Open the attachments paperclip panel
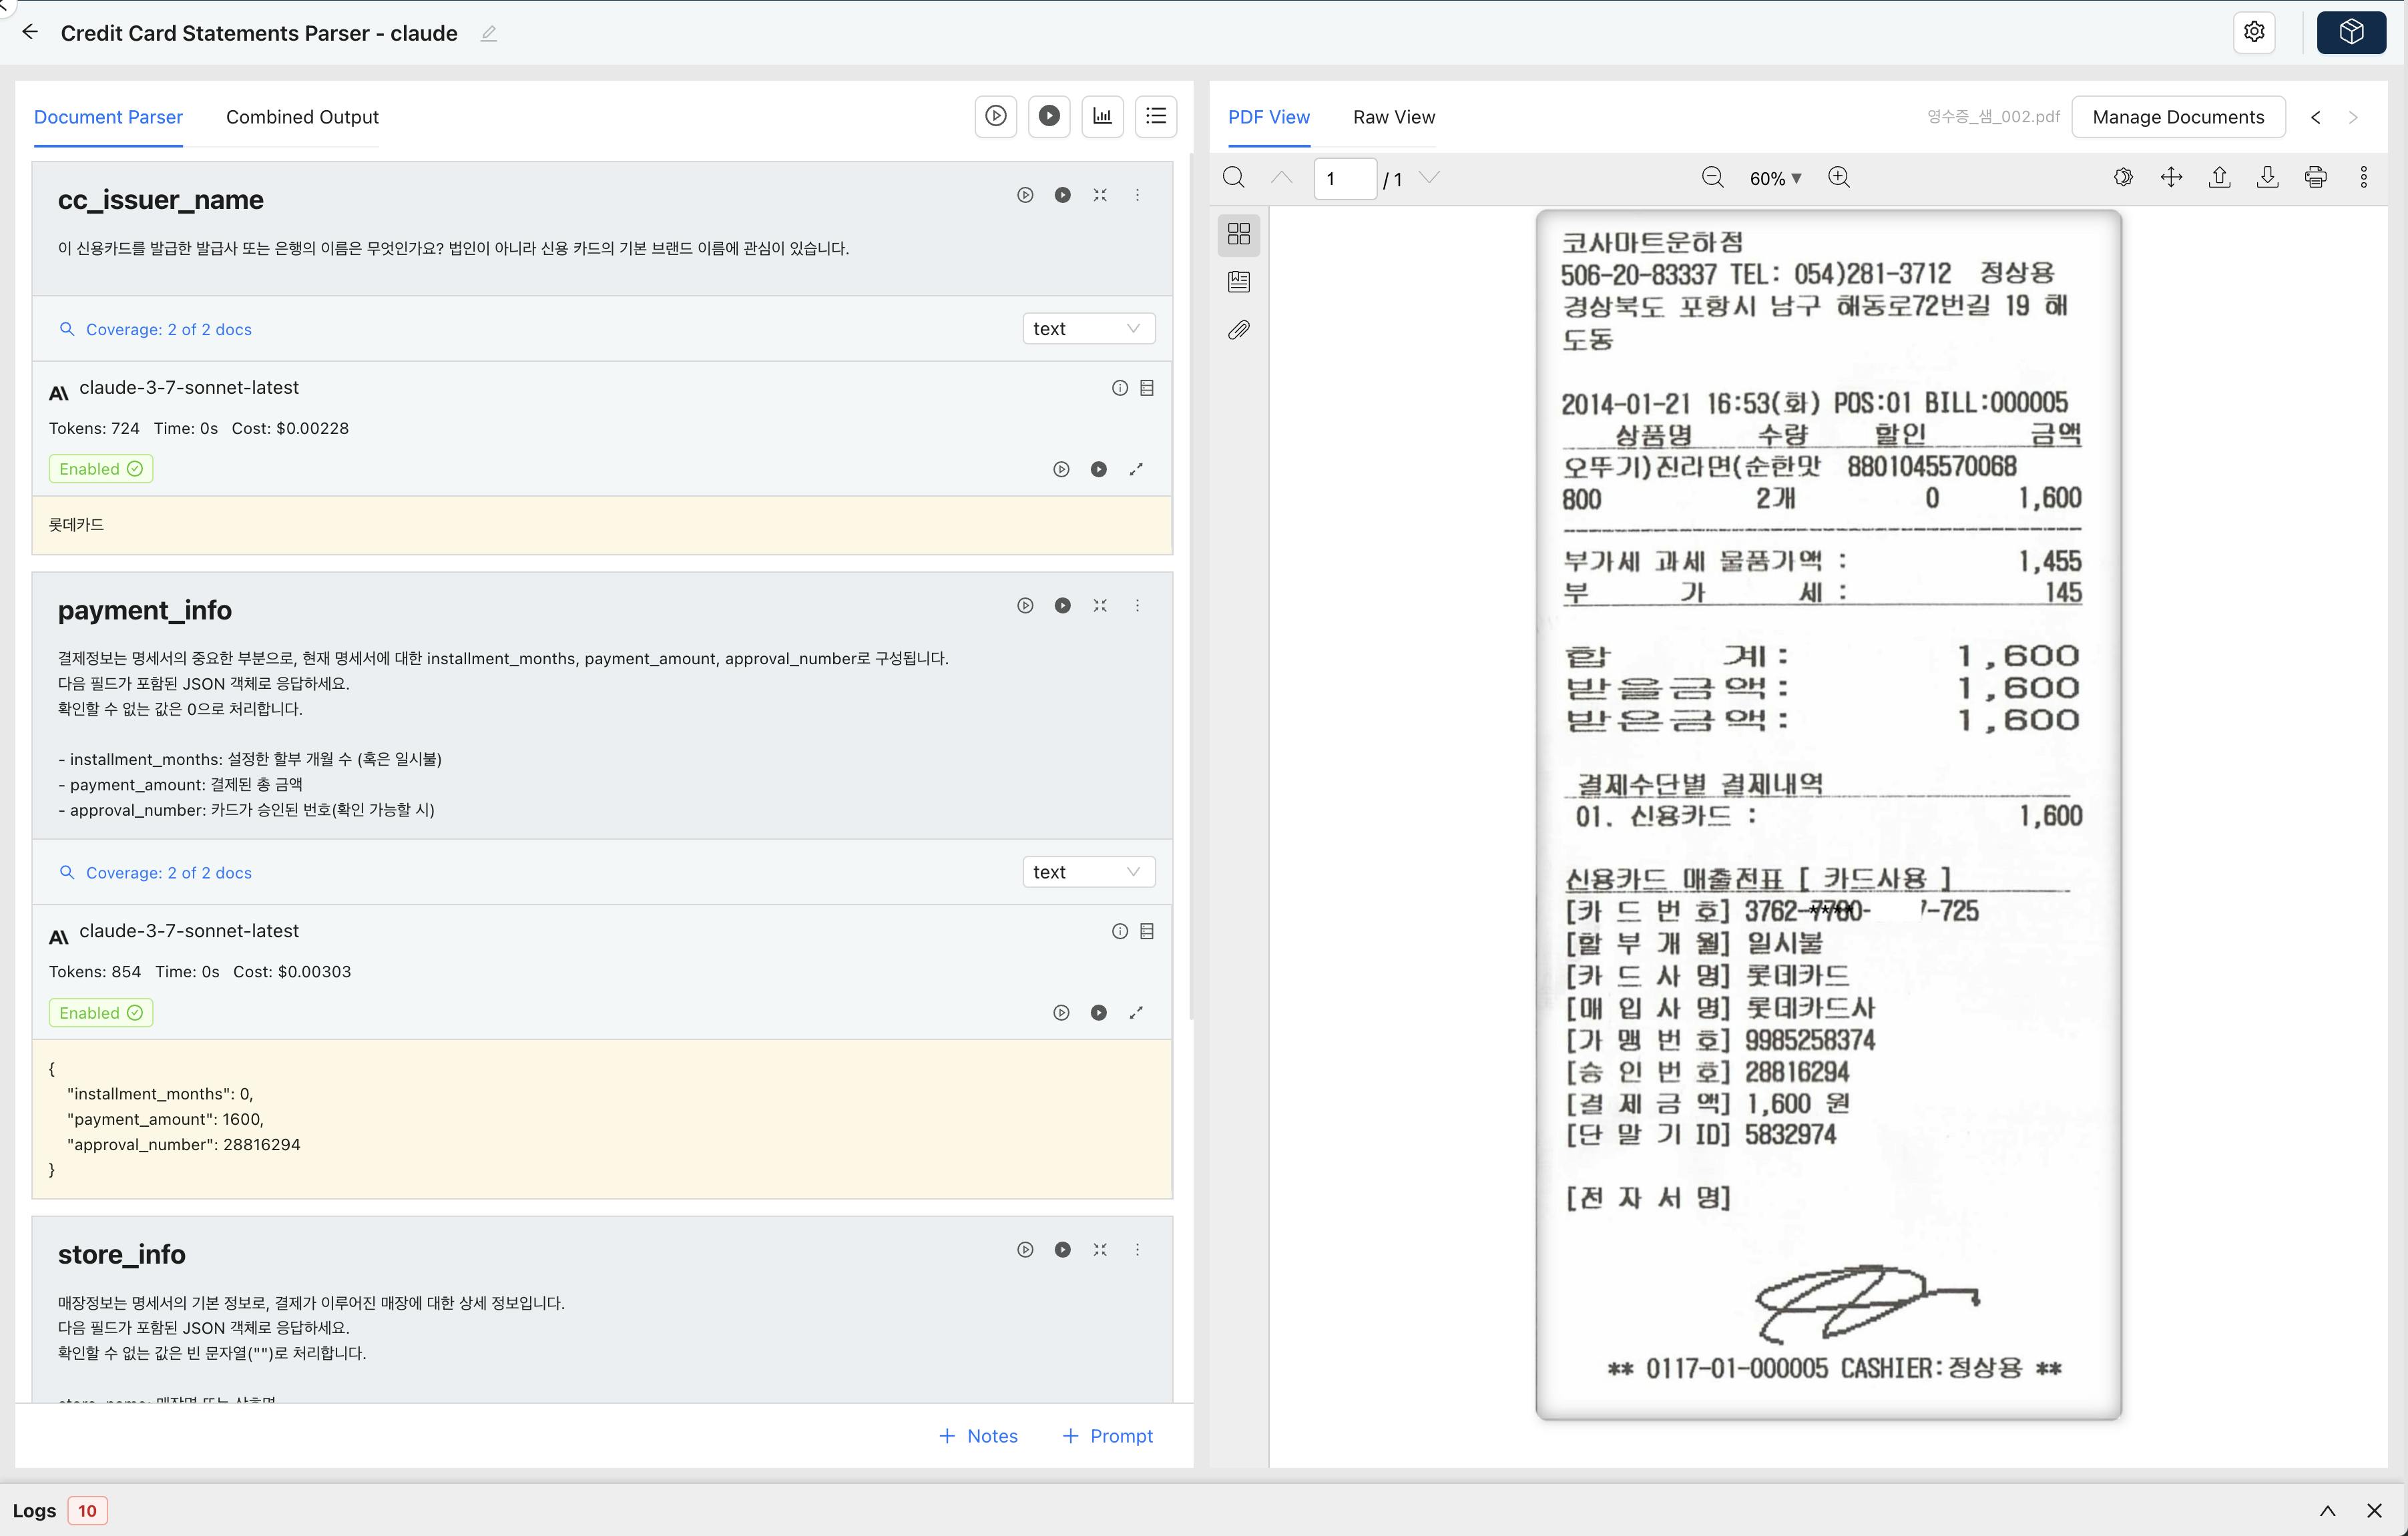The image size is (2408, 1536). pos(1238,330)
